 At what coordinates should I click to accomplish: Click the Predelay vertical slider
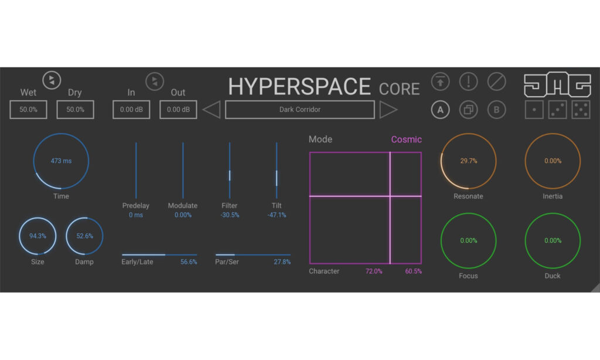136,171
